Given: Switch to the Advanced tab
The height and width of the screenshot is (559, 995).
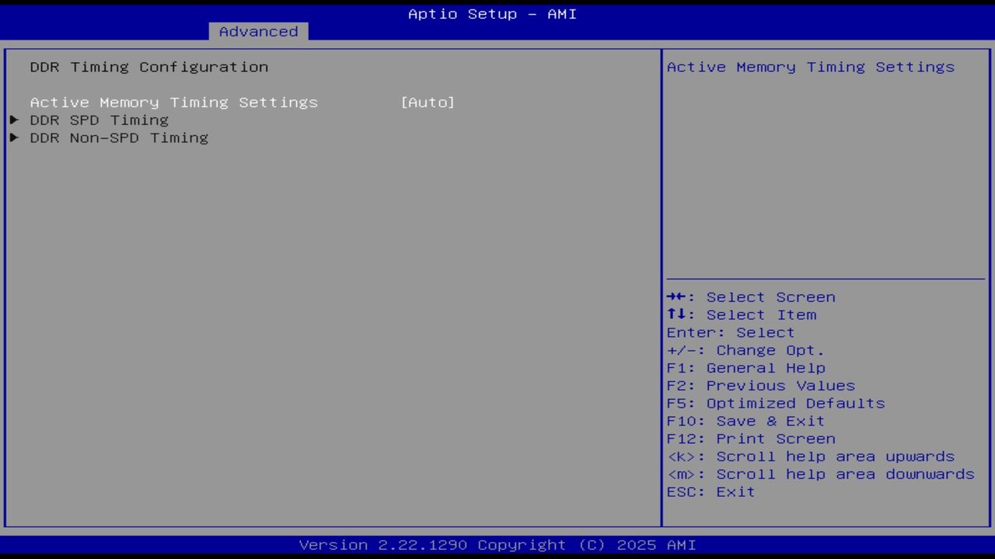Looking at the screenshot, I should [x=258, y=31].
